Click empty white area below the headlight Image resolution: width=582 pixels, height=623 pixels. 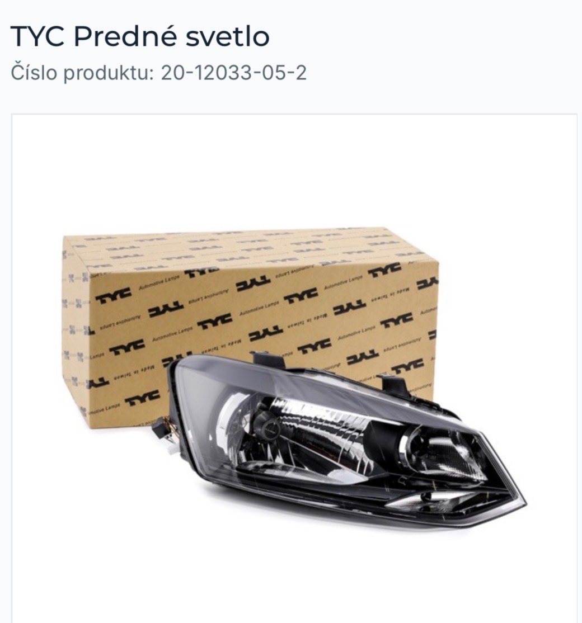tap(294, 576)
